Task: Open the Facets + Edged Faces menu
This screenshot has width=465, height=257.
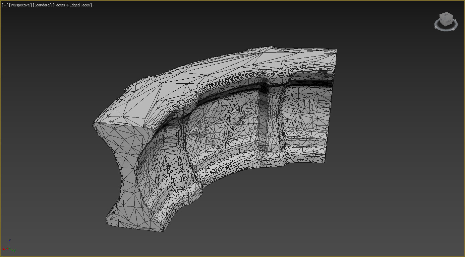Action: coord(72,5)
